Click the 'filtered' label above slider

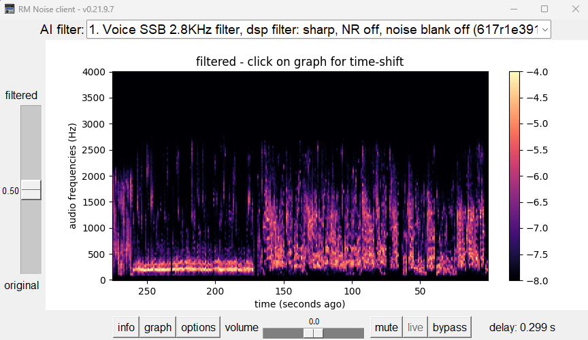pos(21,96)
